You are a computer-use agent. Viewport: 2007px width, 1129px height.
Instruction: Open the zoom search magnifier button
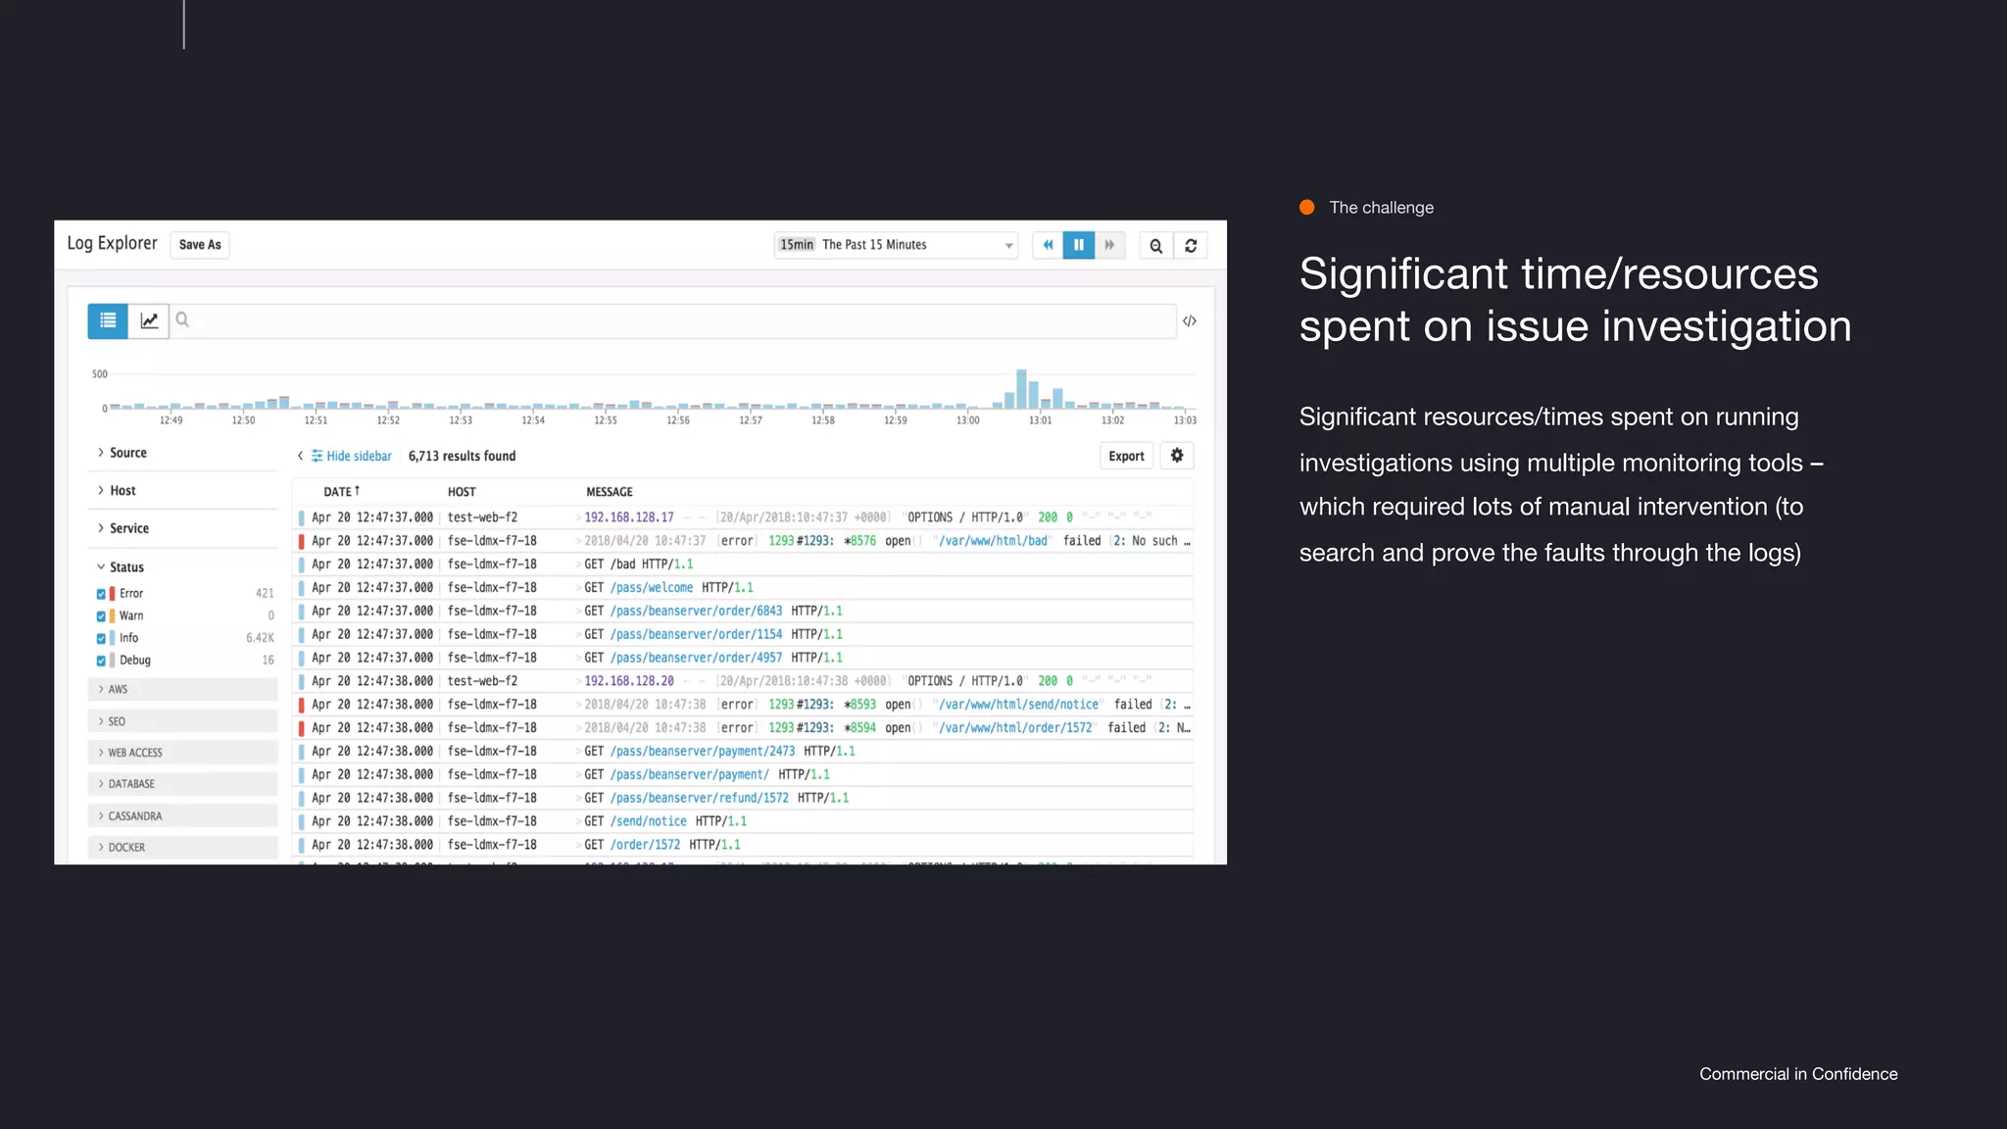coord(1156,245)
